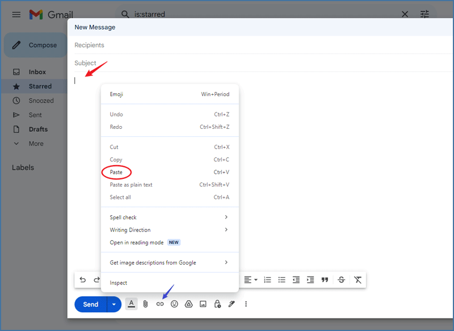Toggle strikethrough formatting
This screenshot has height=331, width=454.
tap(342, 280)
